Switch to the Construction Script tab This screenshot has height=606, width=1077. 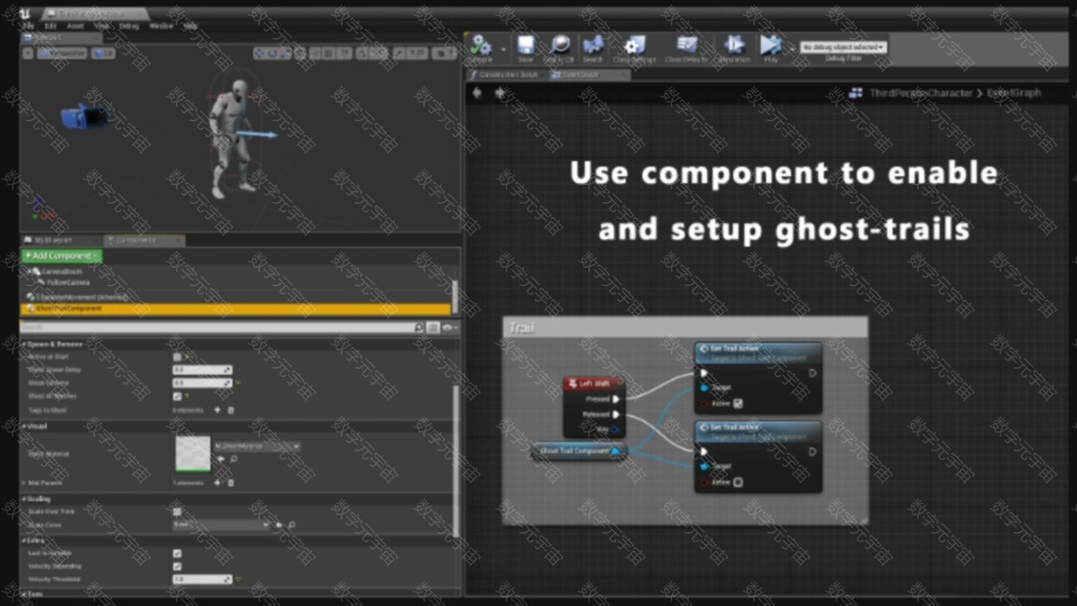tap(507, 75)
